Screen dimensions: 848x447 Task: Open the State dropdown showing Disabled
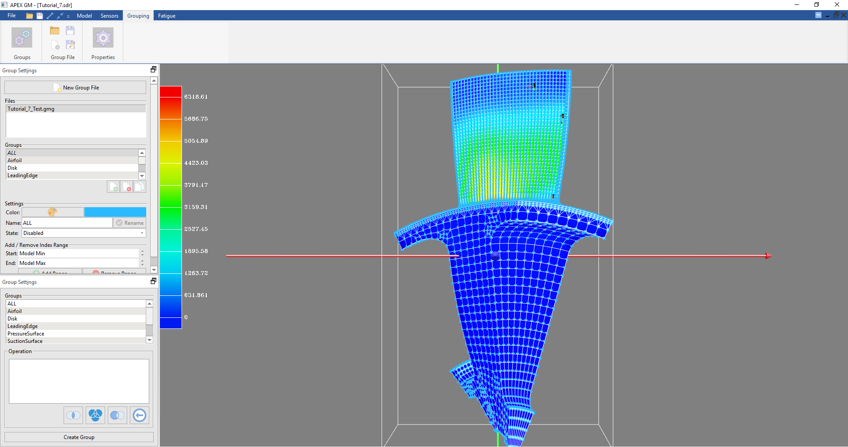click(x=84, y=233)
